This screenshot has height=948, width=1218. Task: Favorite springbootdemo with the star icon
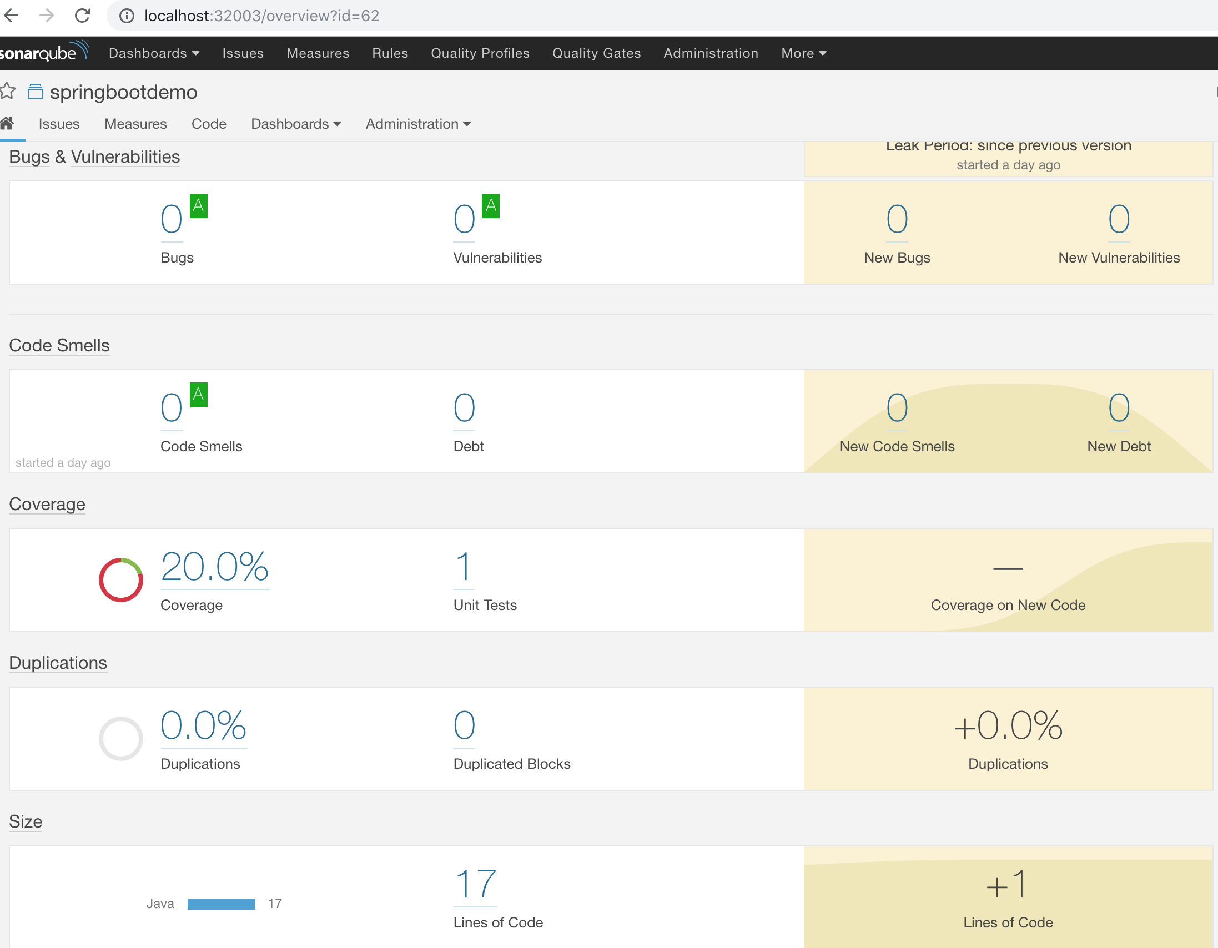pyautogui.click(x=8, y=91)
